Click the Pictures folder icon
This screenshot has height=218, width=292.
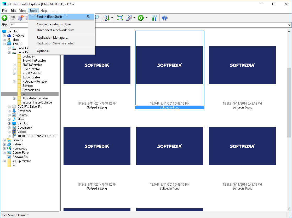click(x=14, y=115)
